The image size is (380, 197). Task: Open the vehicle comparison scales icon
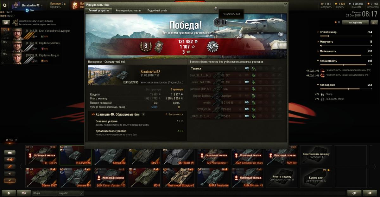tap(374, 23)
